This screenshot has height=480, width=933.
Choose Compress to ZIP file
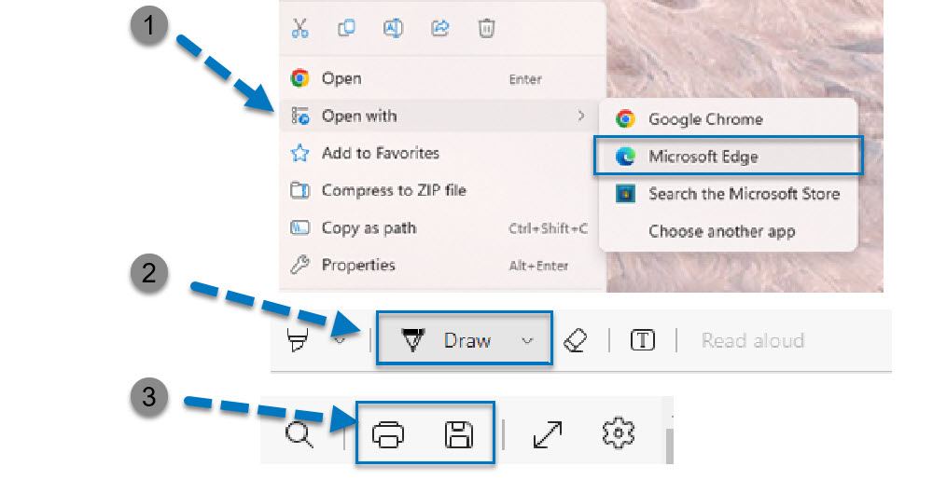point(442,191)
